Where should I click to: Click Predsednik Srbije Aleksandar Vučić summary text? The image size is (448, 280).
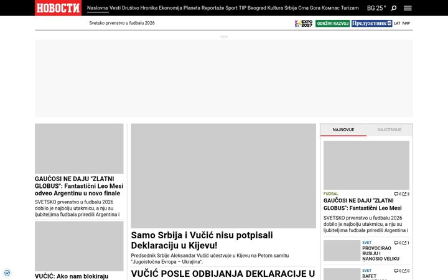(210, 259)
